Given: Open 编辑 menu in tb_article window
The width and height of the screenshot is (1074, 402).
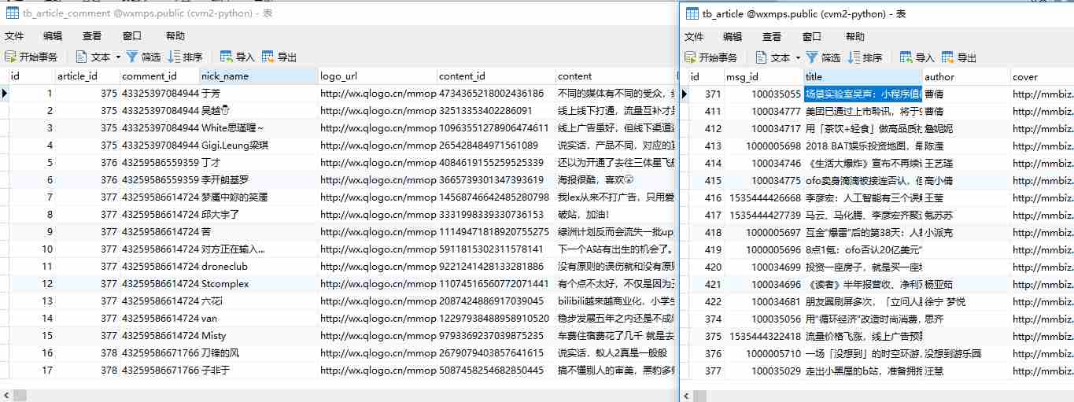Looking at the screenshot, I should click(733, 37).
